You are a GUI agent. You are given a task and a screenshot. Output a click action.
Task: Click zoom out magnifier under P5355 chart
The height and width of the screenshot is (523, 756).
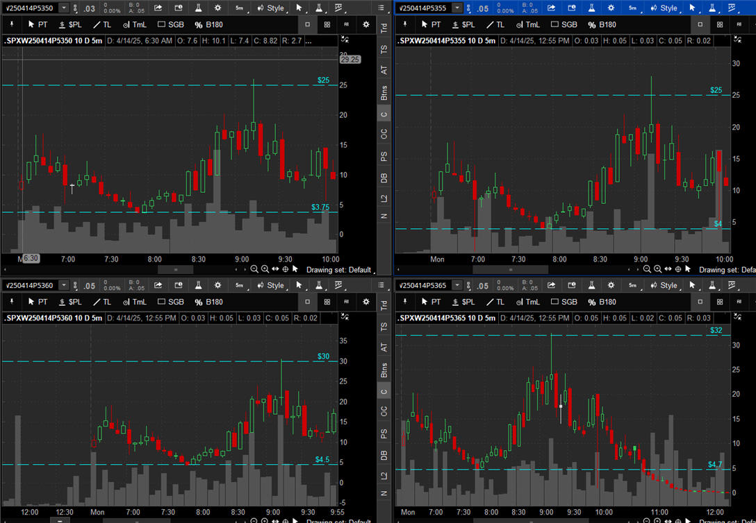tap(647, 269)
